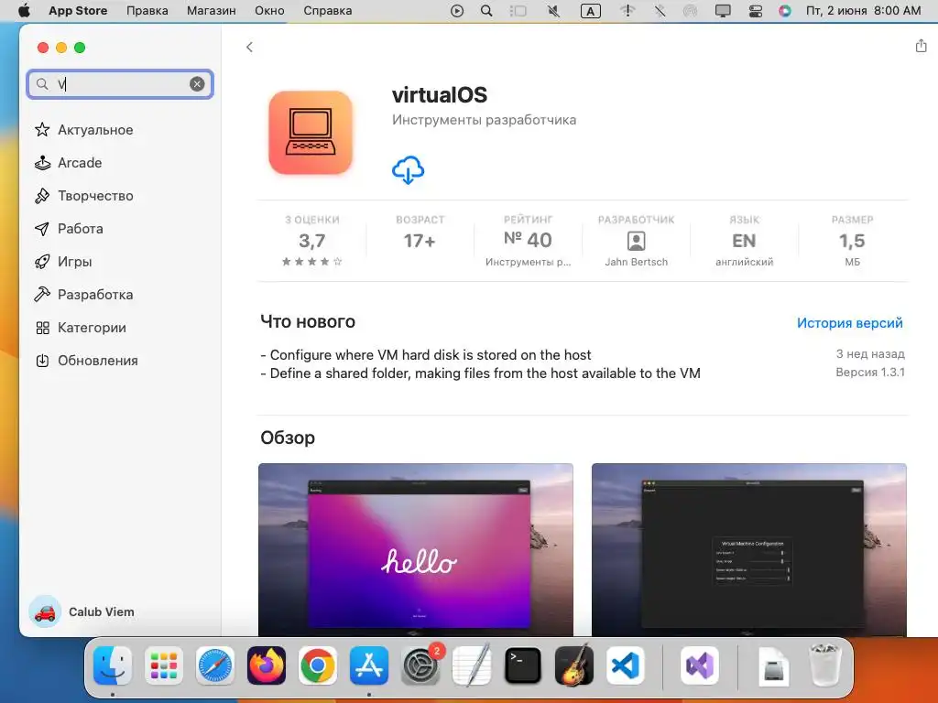Clear the search field text
The width and height of the screenshot is (938, 703).
coord(197,84)
